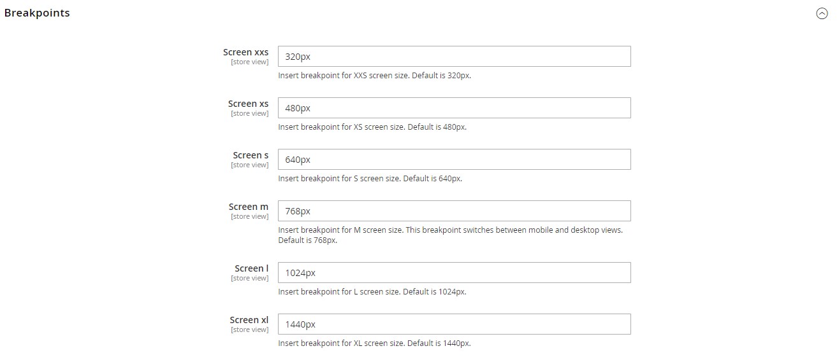Select the Screen s breakpoint input
The image size is (837, 360).
[x=454, y=160]
